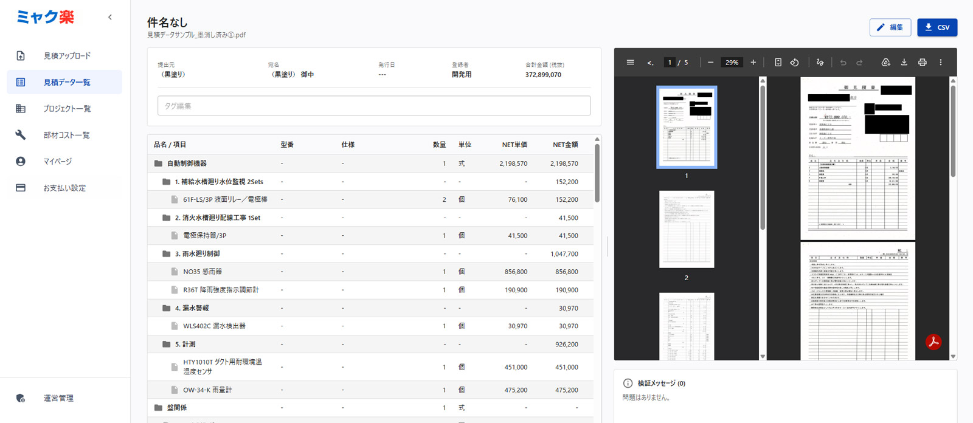Zoom in the PDF with plus icon
The height and width of the screenshot is (423, 973).
tap(753, 63)
